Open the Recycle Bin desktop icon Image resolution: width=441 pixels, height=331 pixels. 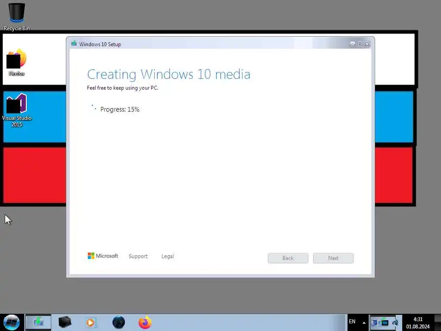click(x=17, y=17)
